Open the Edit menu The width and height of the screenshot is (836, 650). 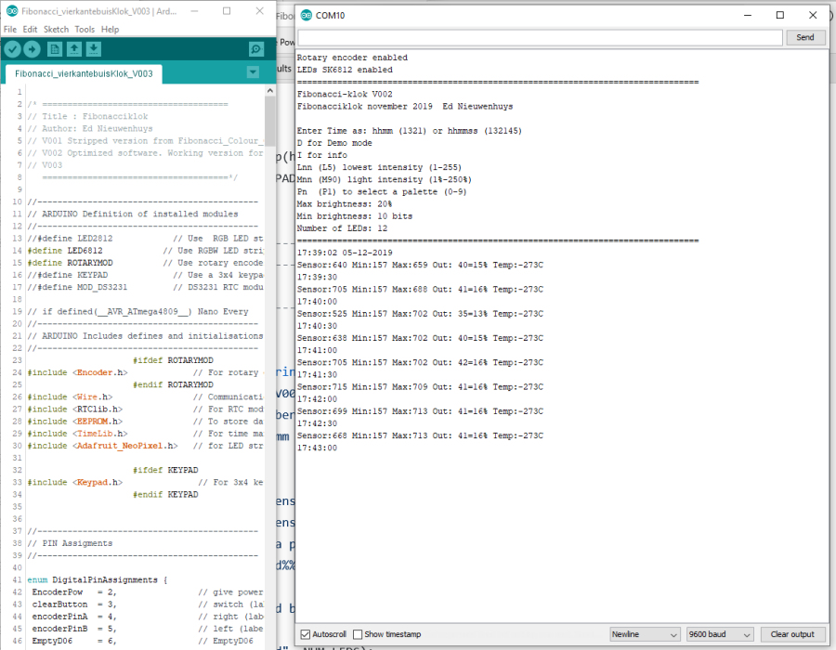pyautogui.click(x=30, y=30)
